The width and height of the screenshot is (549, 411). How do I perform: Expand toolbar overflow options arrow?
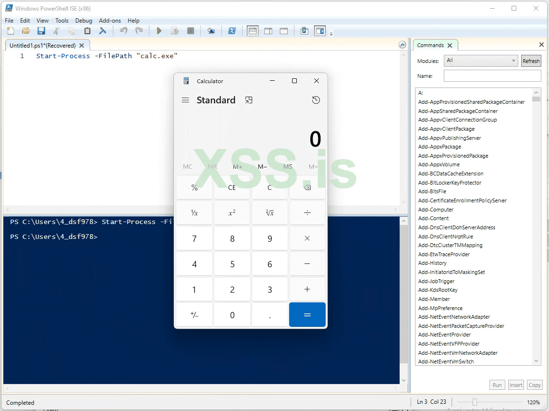[331, 34]
